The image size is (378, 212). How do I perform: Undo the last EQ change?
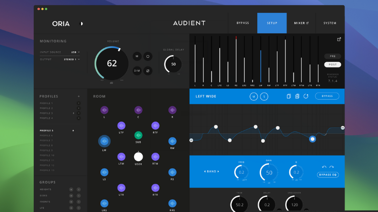point(324,167)
